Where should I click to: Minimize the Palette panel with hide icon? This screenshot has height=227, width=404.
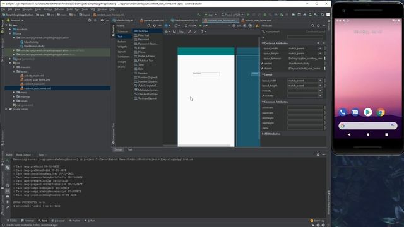160,26
